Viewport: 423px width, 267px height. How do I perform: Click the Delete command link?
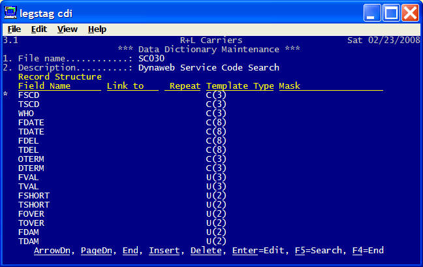205,251
